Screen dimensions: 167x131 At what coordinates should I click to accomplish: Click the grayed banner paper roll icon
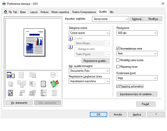coord(54,93)
